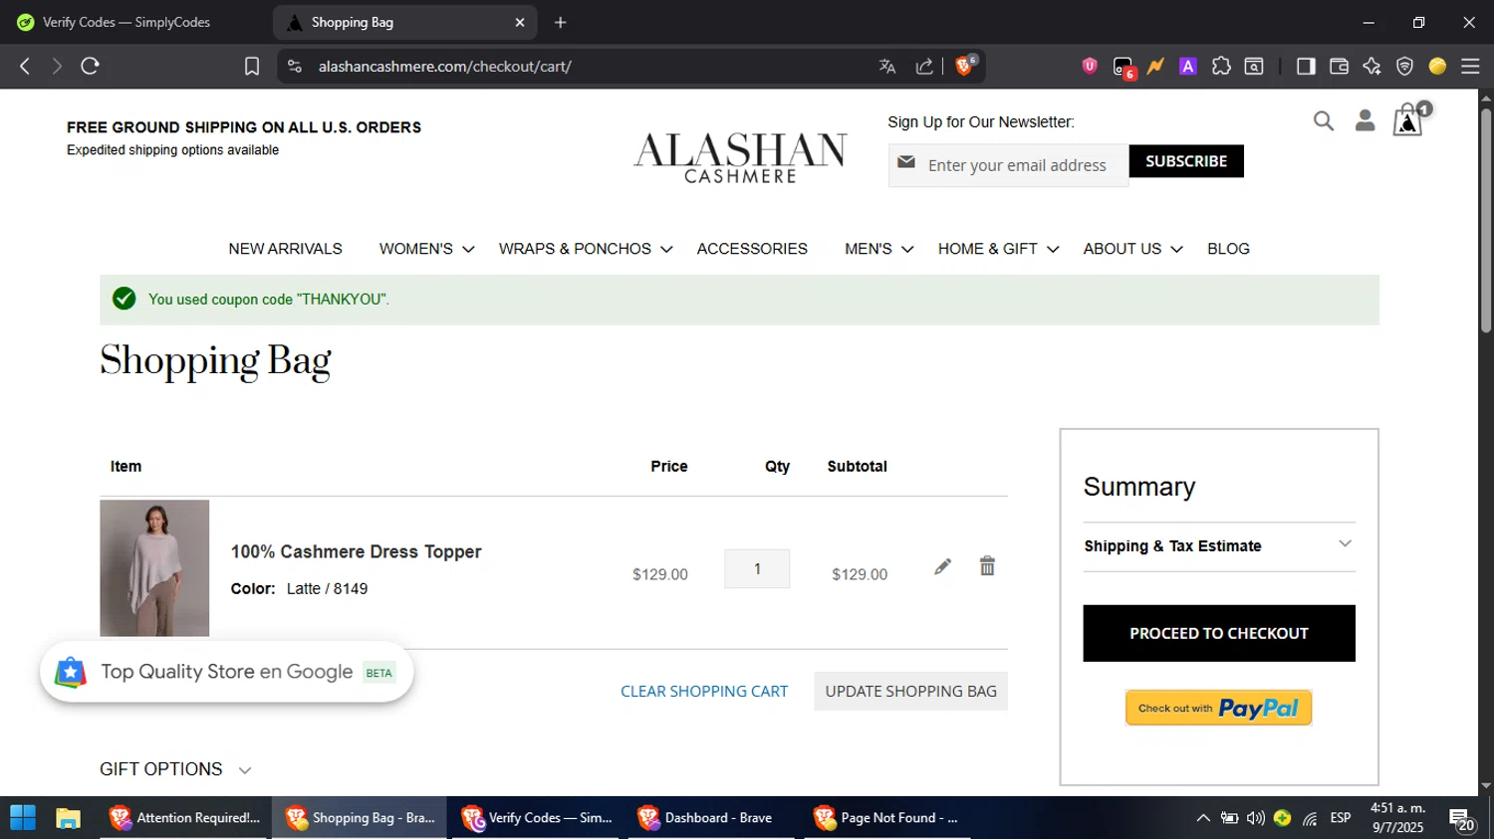The height and width of the screenshot is (839, 1494).
Task: Bookmark this page via bookmark icon
Action: [252, 66]
